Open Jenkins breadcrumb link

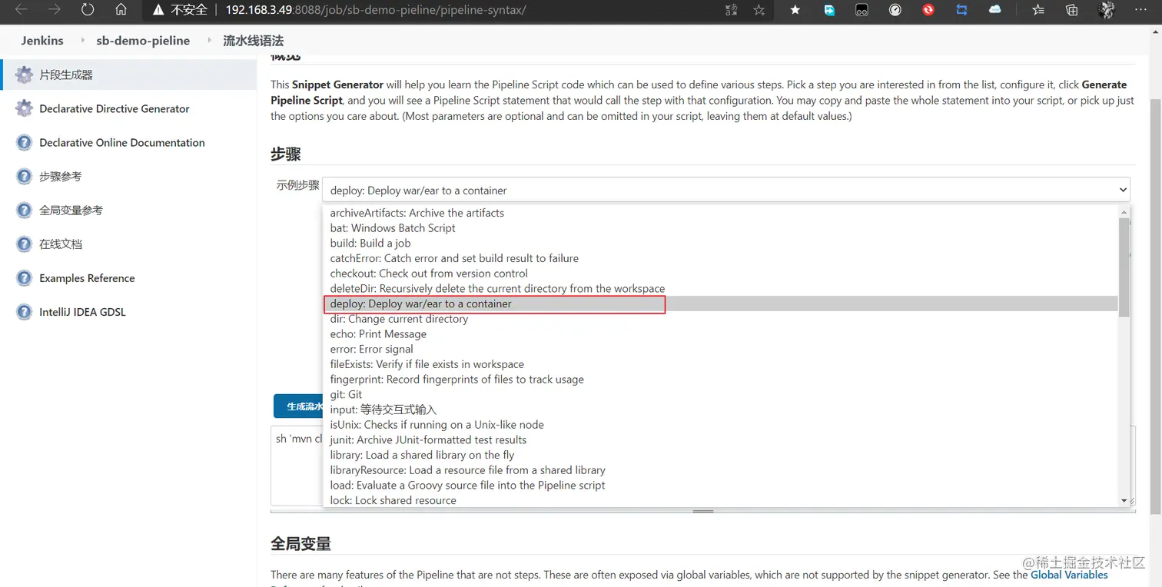[x=42, y=41]
